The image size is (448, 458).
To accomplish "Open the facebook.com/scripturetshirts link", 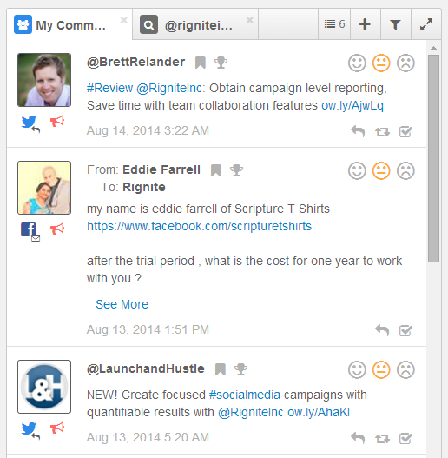I will 200,226.
